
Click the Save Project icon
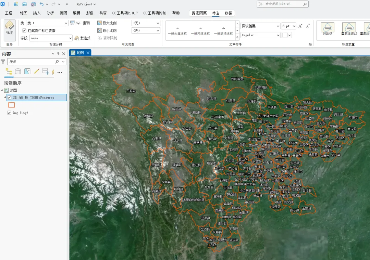pyautogui.click(x=33, y=4)
